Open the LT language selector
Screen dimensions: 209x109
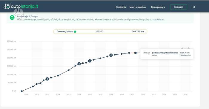click(194, 7)
